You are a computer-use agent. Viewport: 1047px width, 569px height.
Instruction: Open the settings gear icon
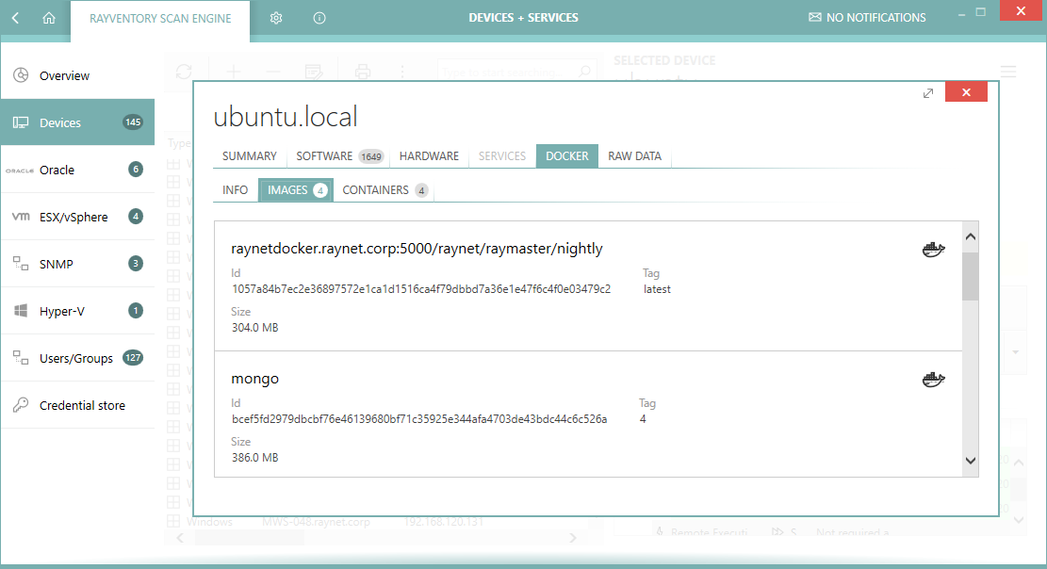[x=276, y=18]
